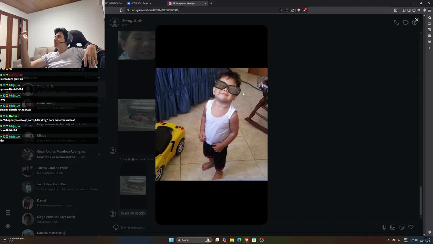Open Brave sidebar Leo AI icon
Image resolution: width=433 pixels, height=244 pixels.
(429, 18)
